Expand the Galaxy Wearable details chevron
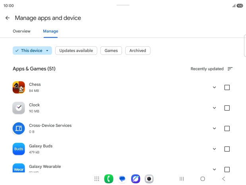The image size is (246, 185). coord(214,170)
